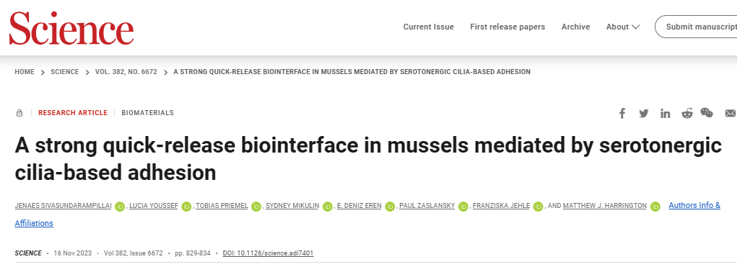737x267 pixels.
Task: Share article on LinkedIn
Action: pos(665,113)
